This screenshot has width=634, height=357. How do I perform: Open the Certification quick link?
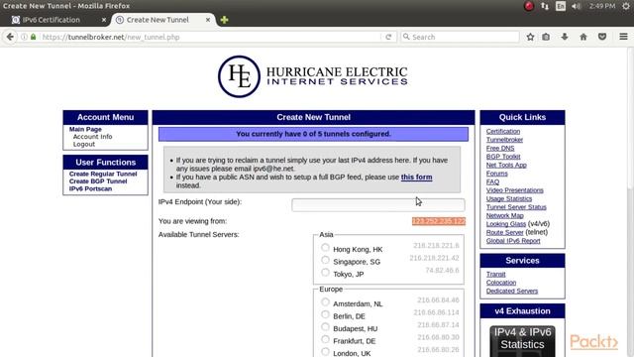click(x=503, y=131)
